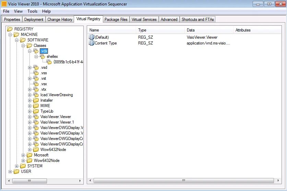The image size is (287, 191).
Task: Expand the .vsd tree node
Action: 29,67
